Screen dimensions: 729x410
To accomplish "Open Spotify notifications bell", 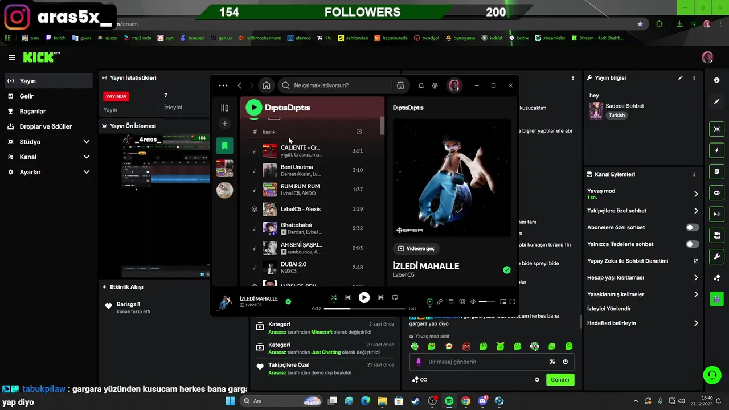I will [421, 85].
